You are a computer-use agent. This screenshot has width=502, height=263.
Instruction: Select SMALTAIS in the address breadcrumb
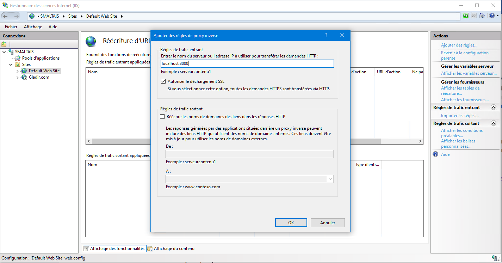click(x=50, y=16)
